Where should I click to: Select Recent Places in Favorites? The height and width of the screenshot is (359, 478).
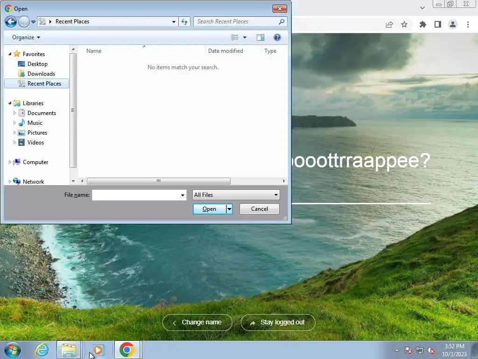point(37,83)
